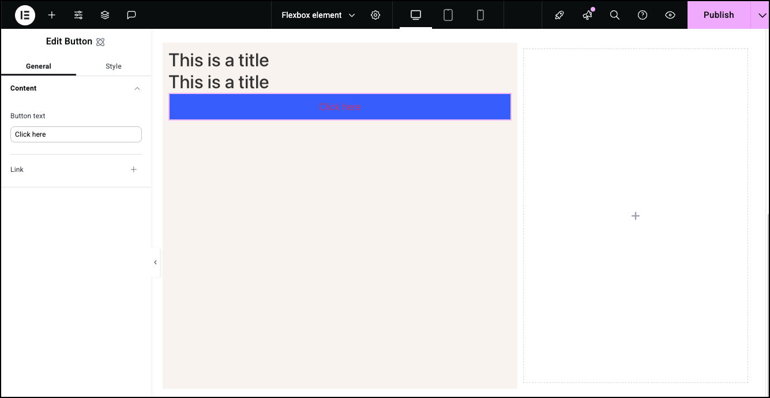Open the Notes comment icon

click(x=132, y=15)
